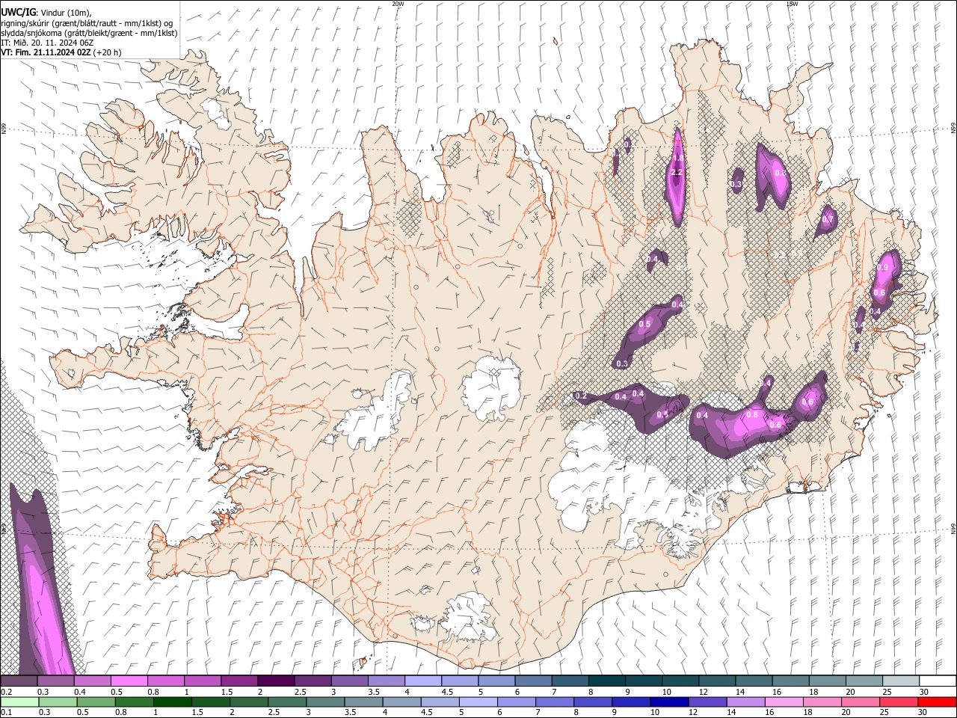Click the light pink lower swatch from 16 to 18
The height and width of the screenshot is (718, 957).
783,702
